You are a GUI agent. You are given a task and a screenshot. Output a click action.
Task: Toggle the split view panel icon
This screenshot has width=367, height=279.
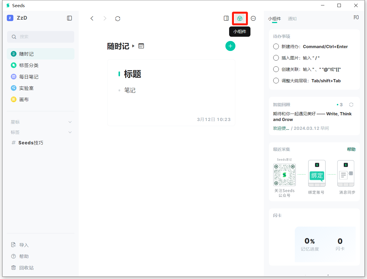tap(226, 19)
